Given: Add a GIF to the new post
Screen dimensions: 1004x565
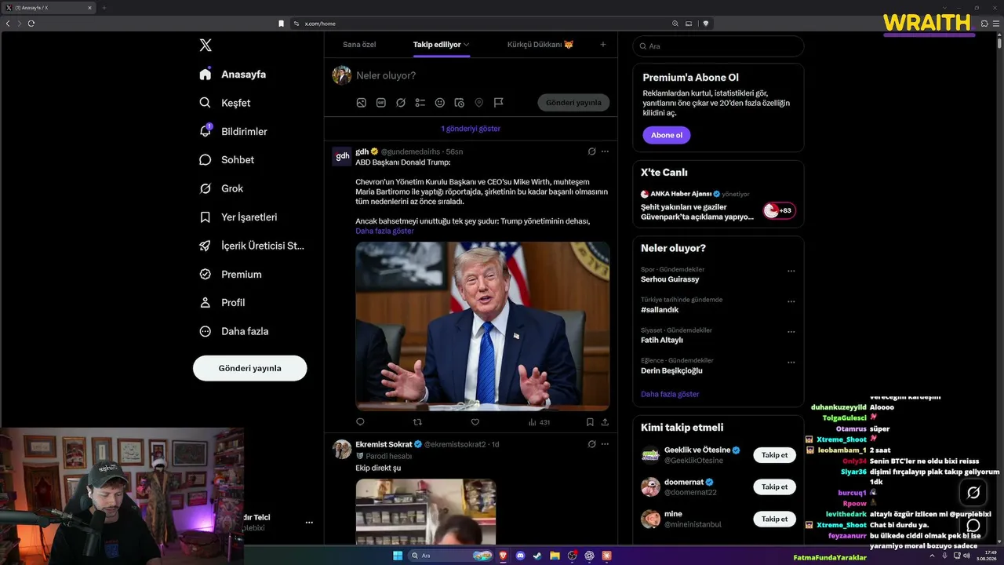Looking at the screenshot, I should (x=381, y=103).
